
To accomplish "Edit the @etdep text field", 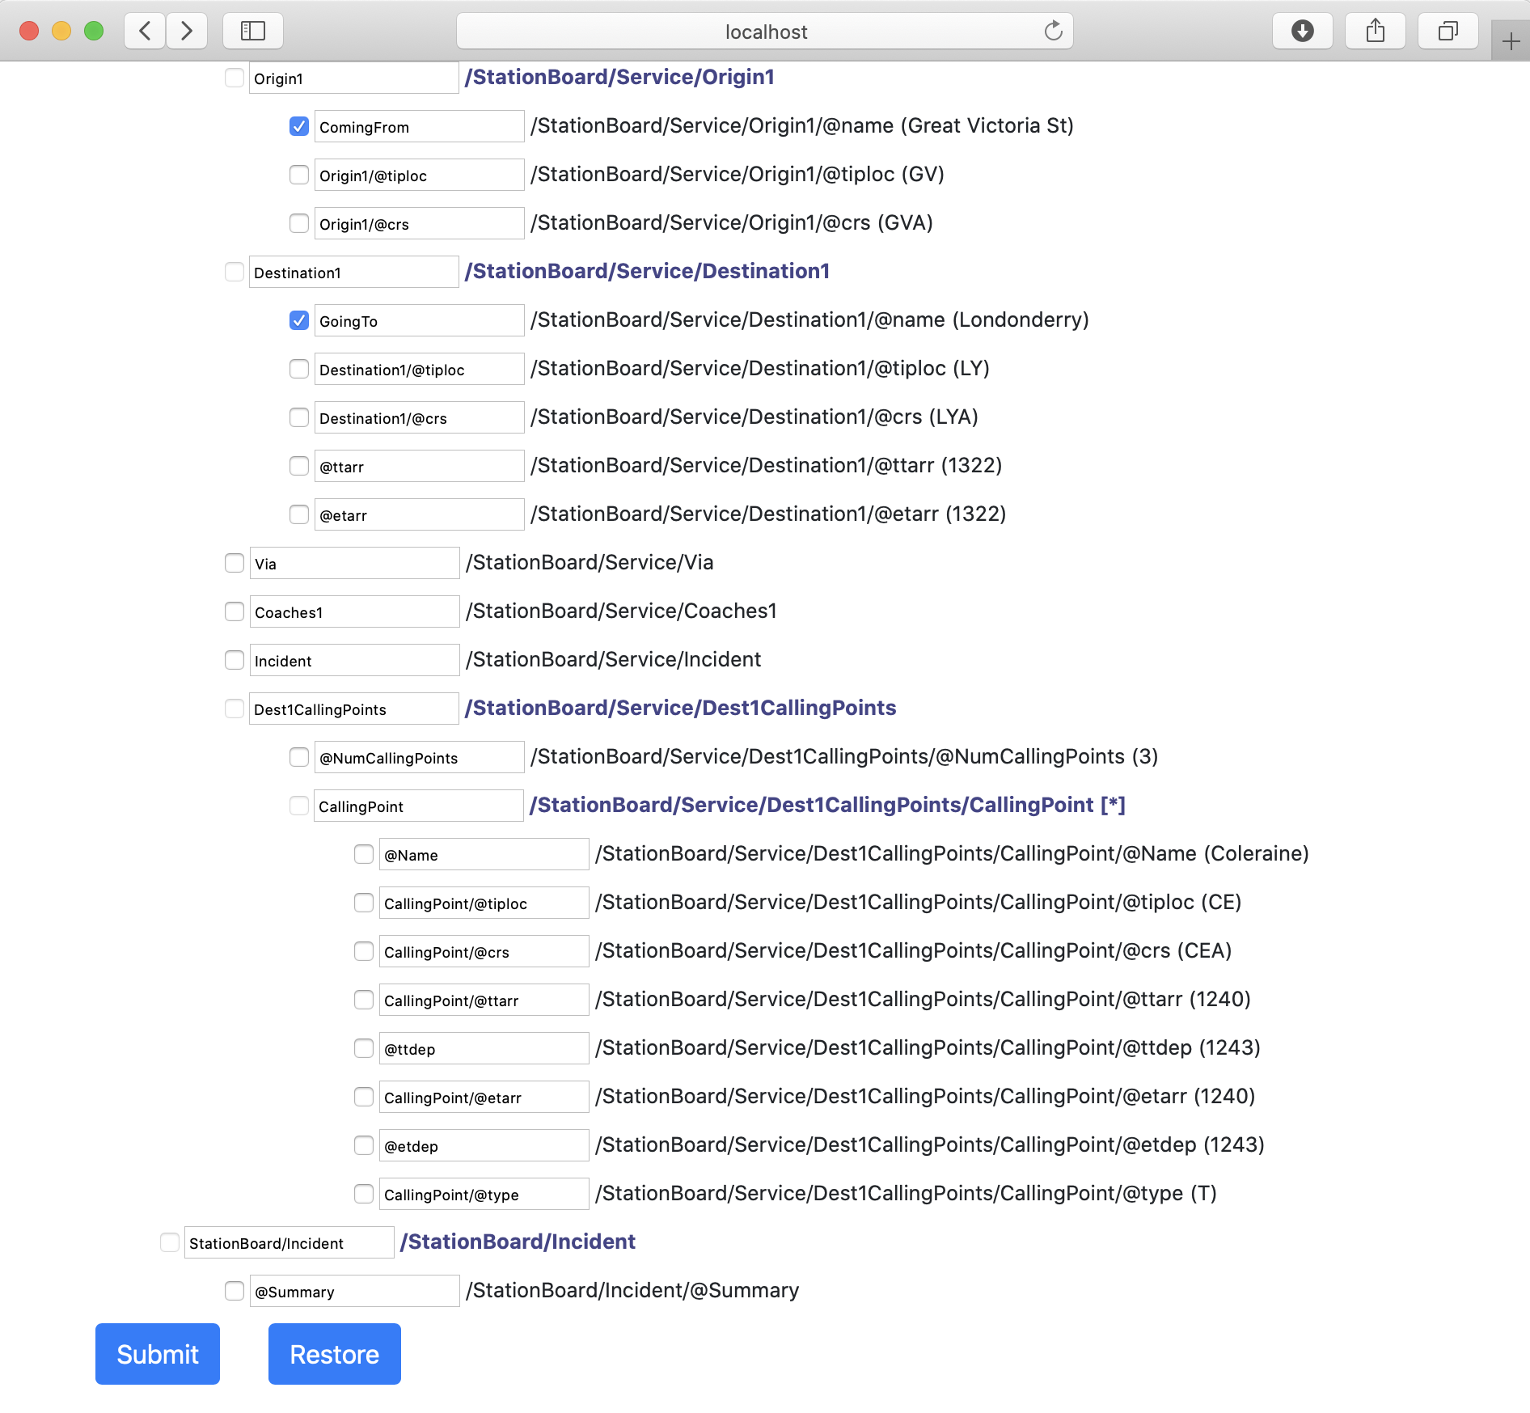I will 484,1145.
